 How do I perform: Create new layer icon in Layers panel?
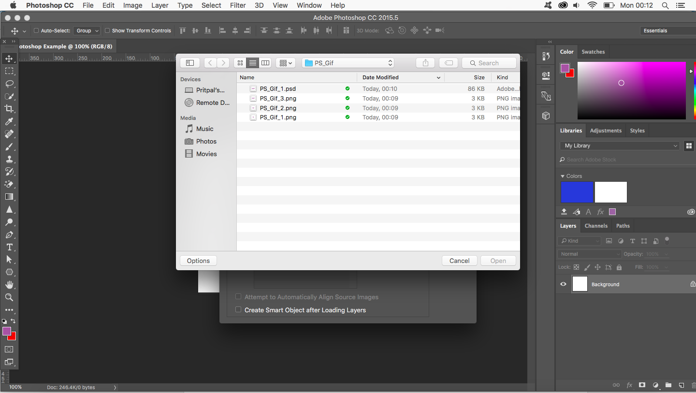click(681, 385)
